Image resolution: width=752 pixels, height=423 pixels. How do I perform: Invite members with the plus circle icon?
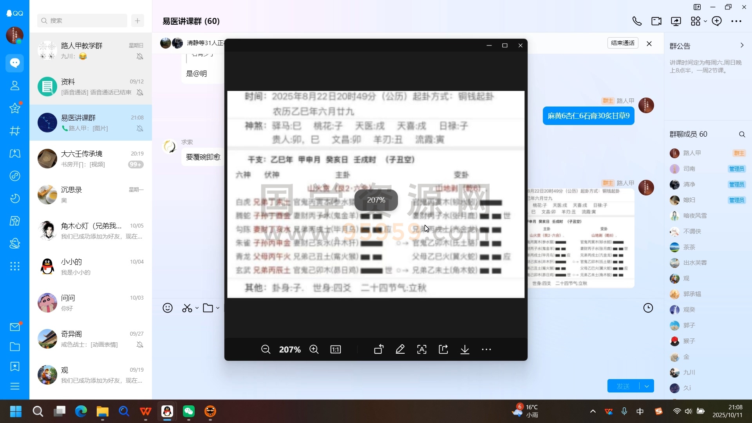[717, 21]
